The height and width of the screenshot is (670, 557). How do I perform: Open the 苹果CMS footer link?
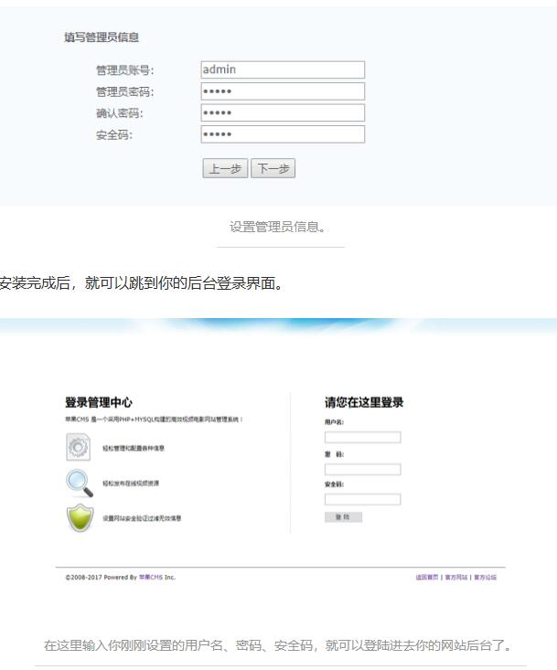pyautogui.click(x=151, y=578)
